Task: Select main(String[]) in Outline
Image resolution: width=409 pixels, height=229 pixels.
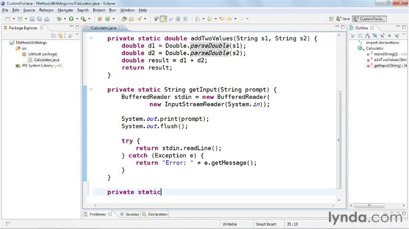Action: click(386, 54)
